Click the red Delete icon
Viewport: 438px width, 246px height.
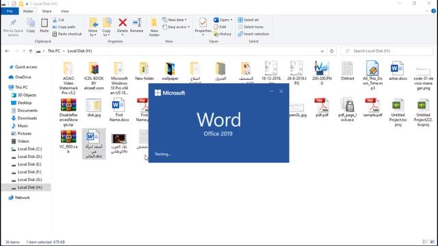click(123, 23)
